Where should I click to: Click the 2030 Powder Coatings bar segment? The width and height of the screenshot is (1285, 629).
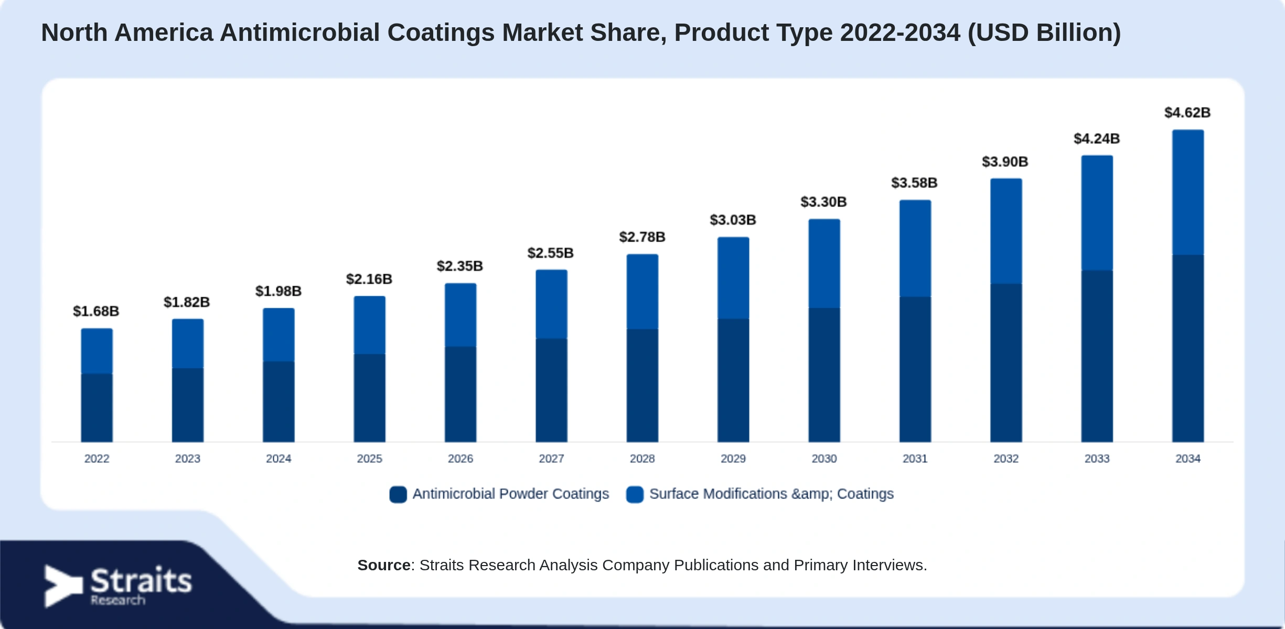coord(824,375)
